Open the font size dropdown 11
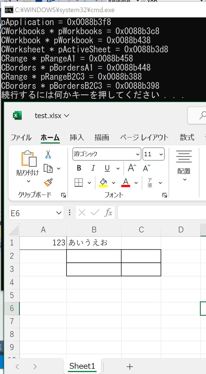The width and height of the screenshot is (206, 374). pos(161,154)
